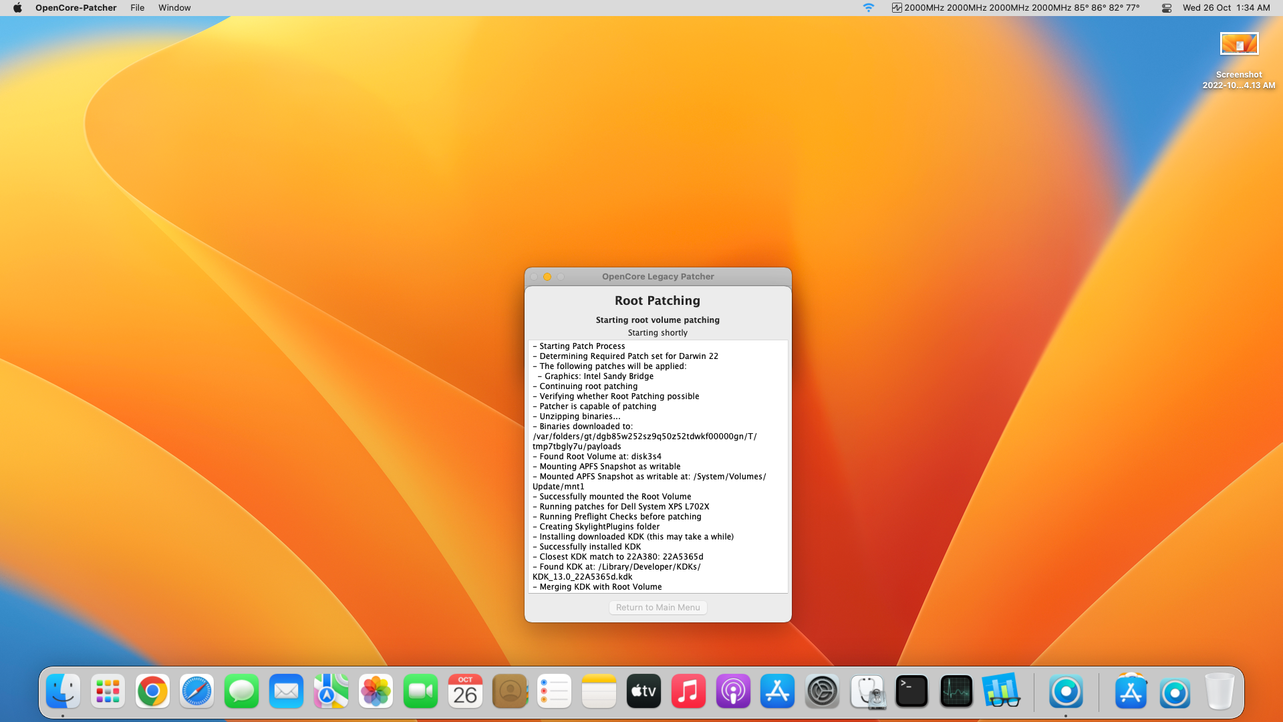1283x722 pixels.
Task: Open the Music app in dock
Action: (x=688, y=691)
